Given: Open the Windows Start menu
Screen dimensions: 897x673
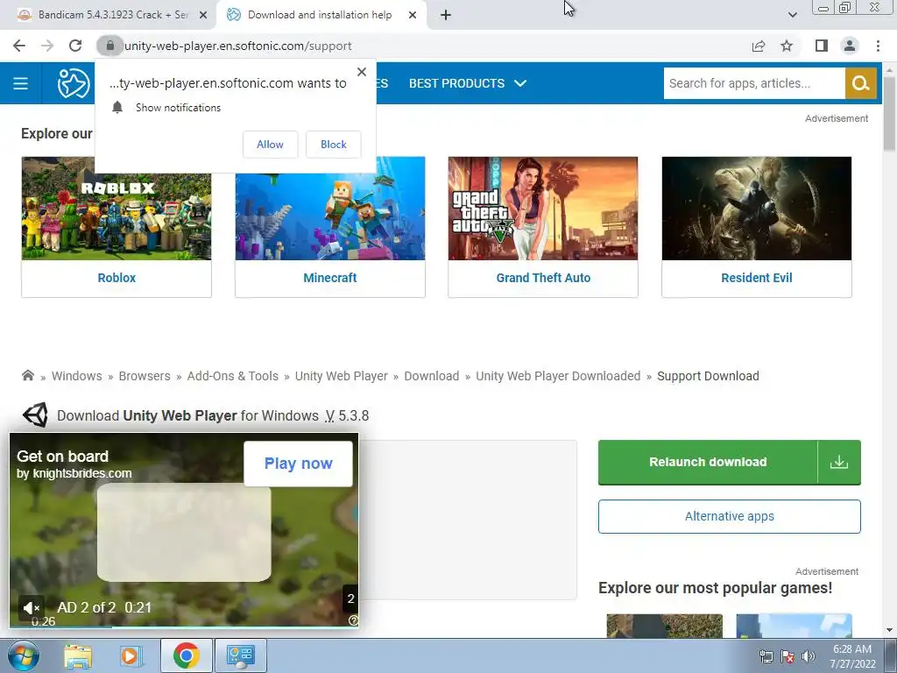Looking at the screenshot, I should click(23, 655).
